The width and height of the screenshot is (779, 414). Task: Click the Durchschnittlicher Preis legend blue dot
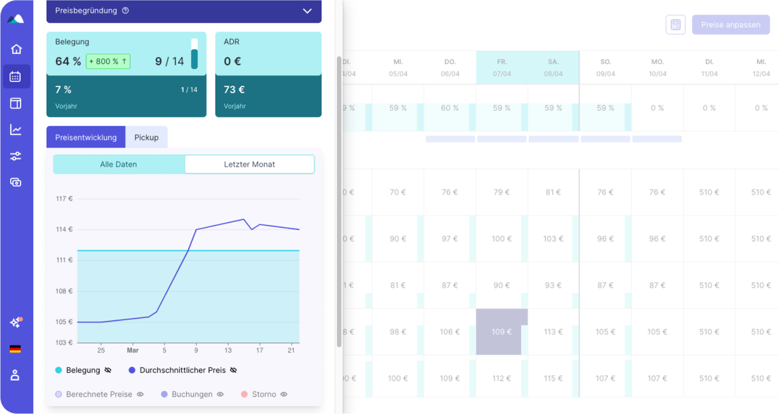point(132,370)
